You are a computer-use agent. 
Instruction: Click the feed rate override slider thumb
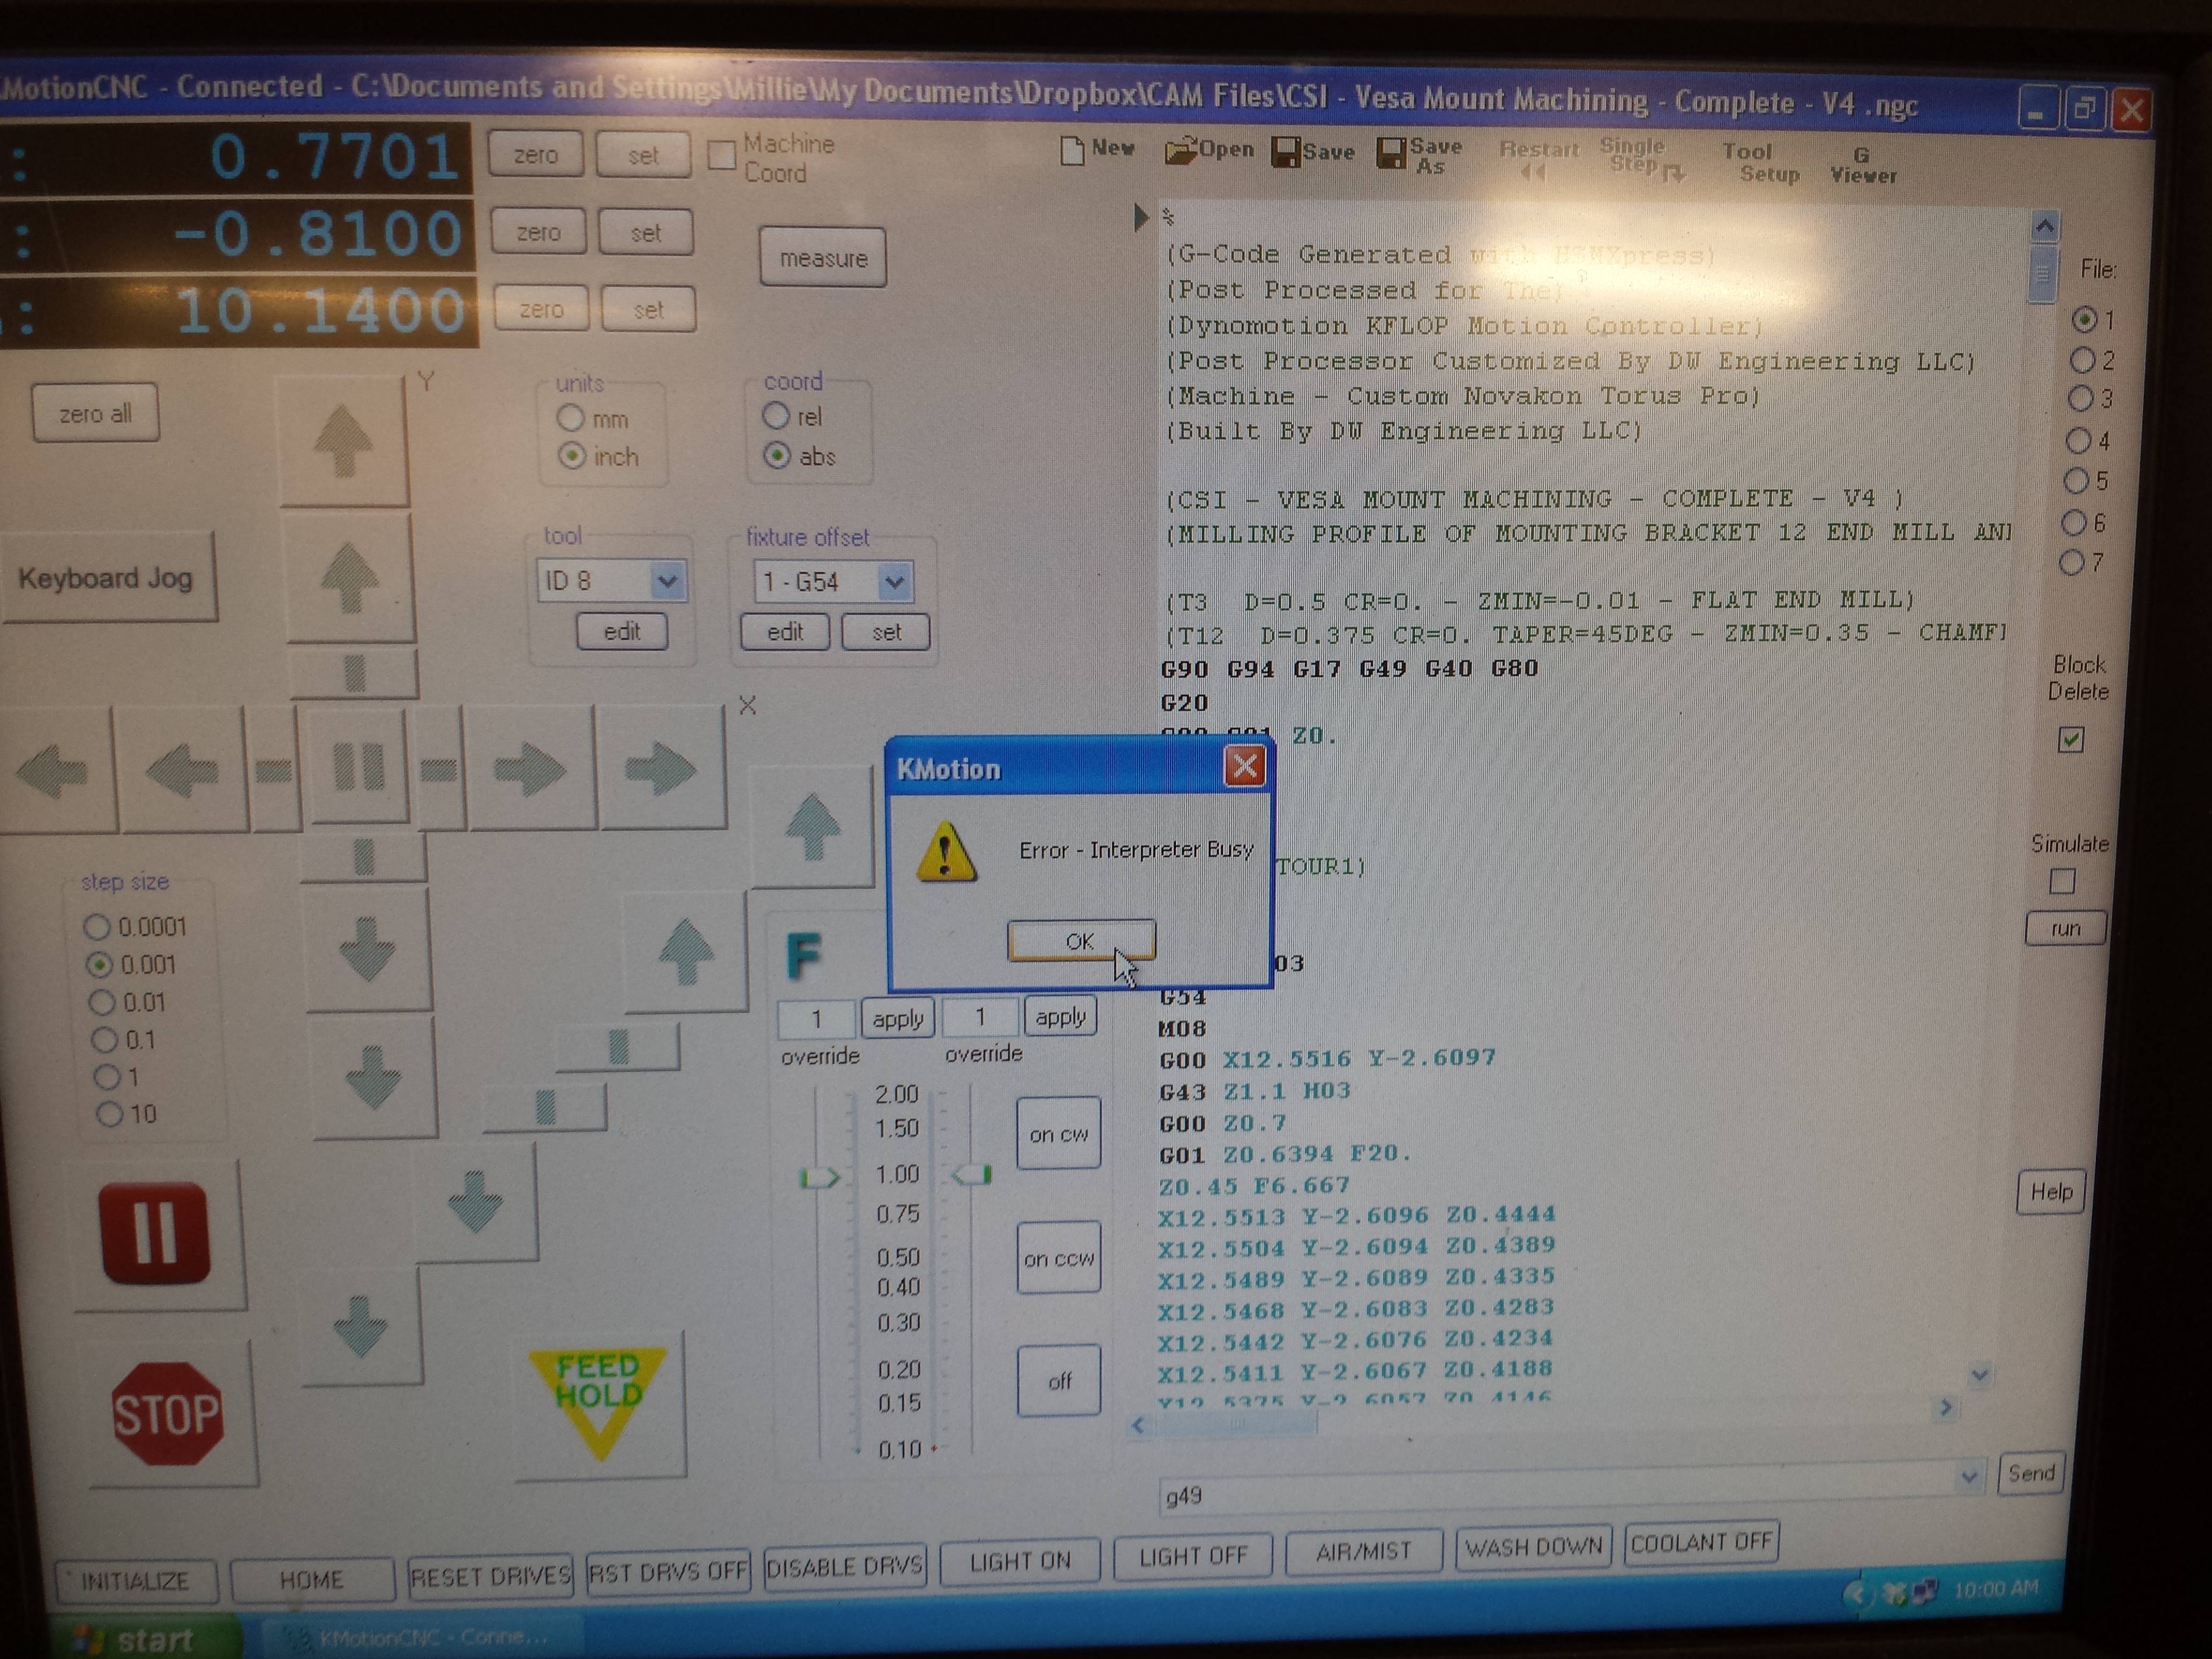pyautogui.click(x=820, y=1177)
